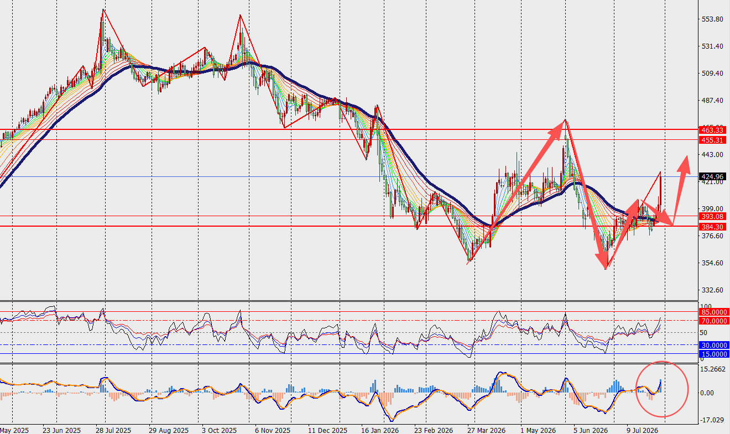Viewport: 730px width, 434px height.
Task: Click the upward forecast arrow head at right
Action: pyautogui.click(x=685, y=163)
